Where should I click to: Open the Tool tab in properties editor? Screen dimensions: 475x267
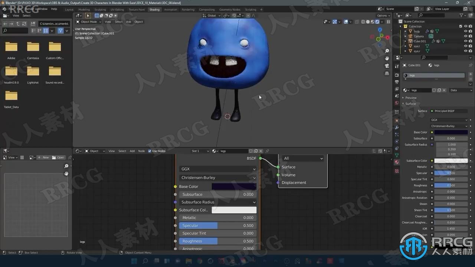(x=397, y=66)
